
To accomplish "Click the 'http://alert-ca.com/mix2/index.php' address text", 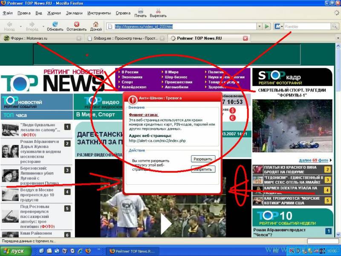I will click(x=157, y=141).
